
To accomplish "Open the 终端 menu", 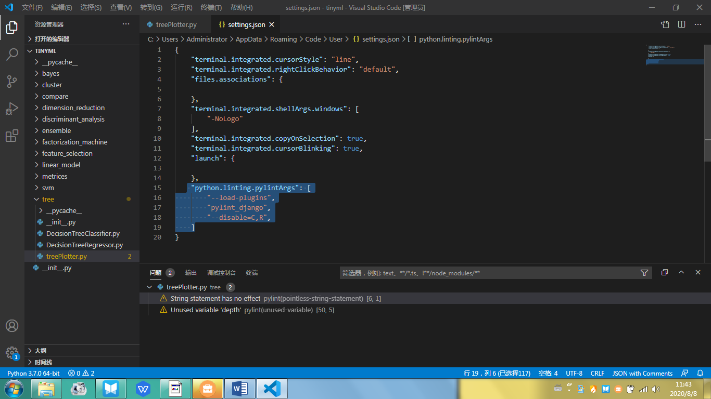I will coord(210,7).
